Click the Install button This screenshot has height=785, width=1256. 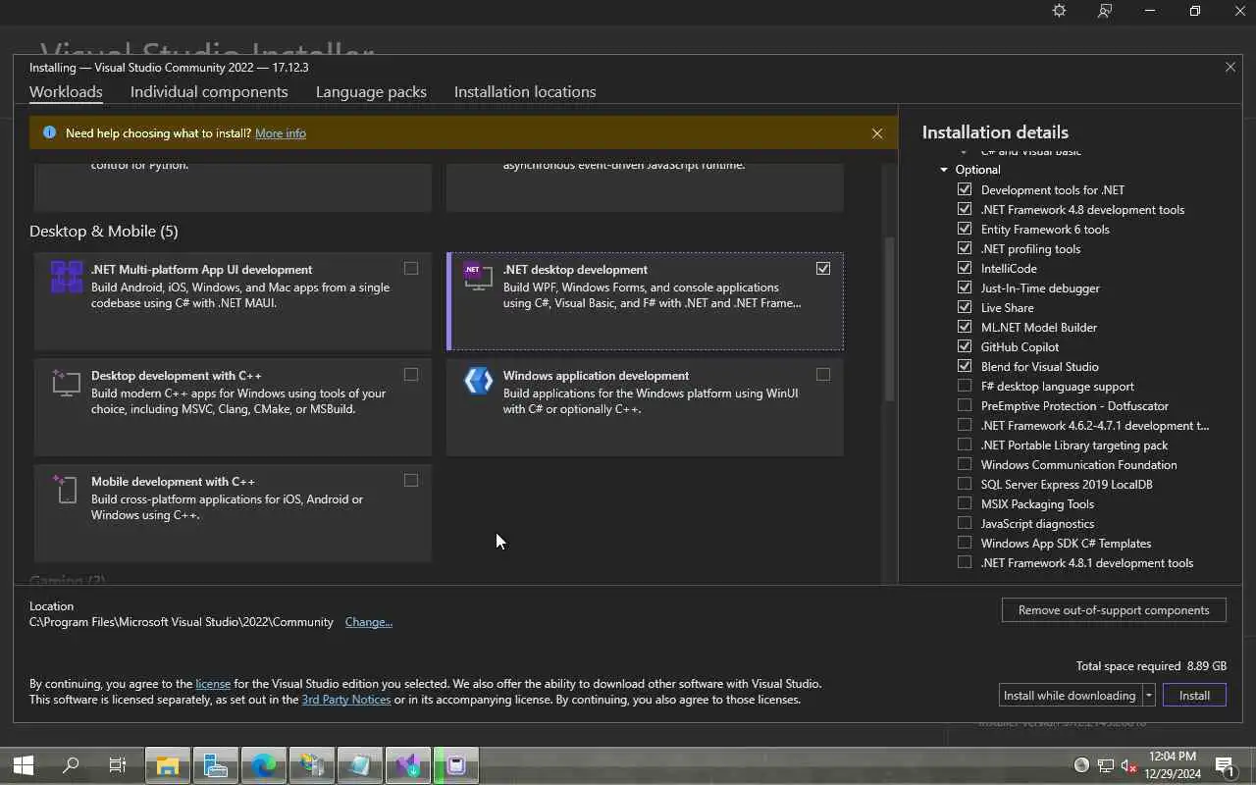(x=1194, y=695)
